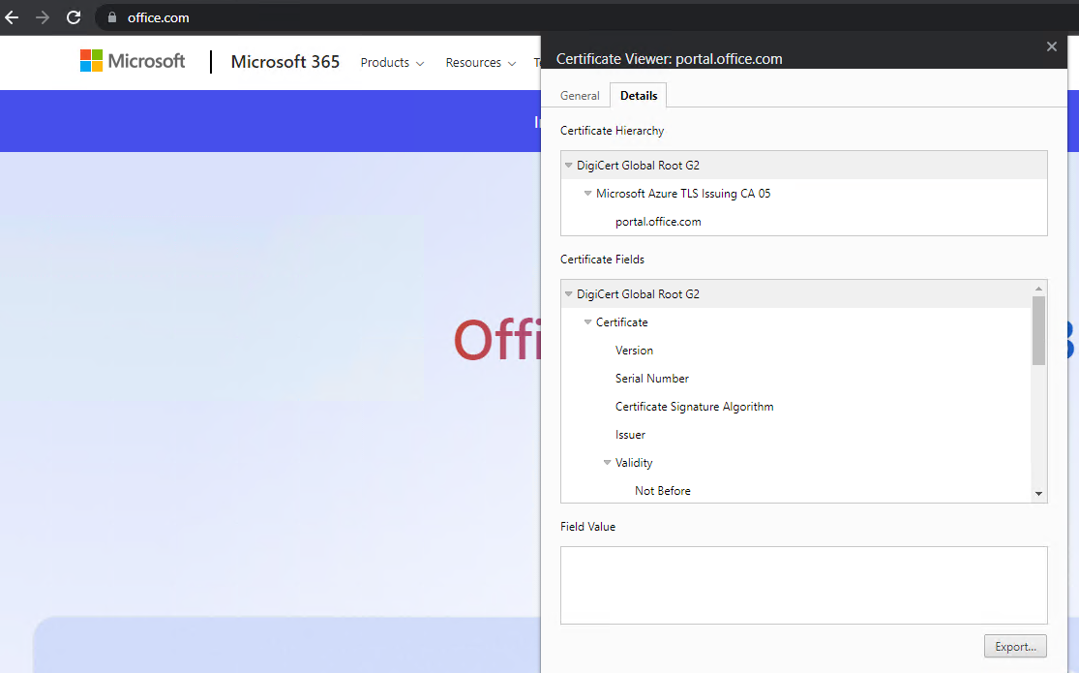This screenshot has height=673, width=1079.
Task: Click the Export... button
Action: pyautogui.click(x=1015, y=647)
